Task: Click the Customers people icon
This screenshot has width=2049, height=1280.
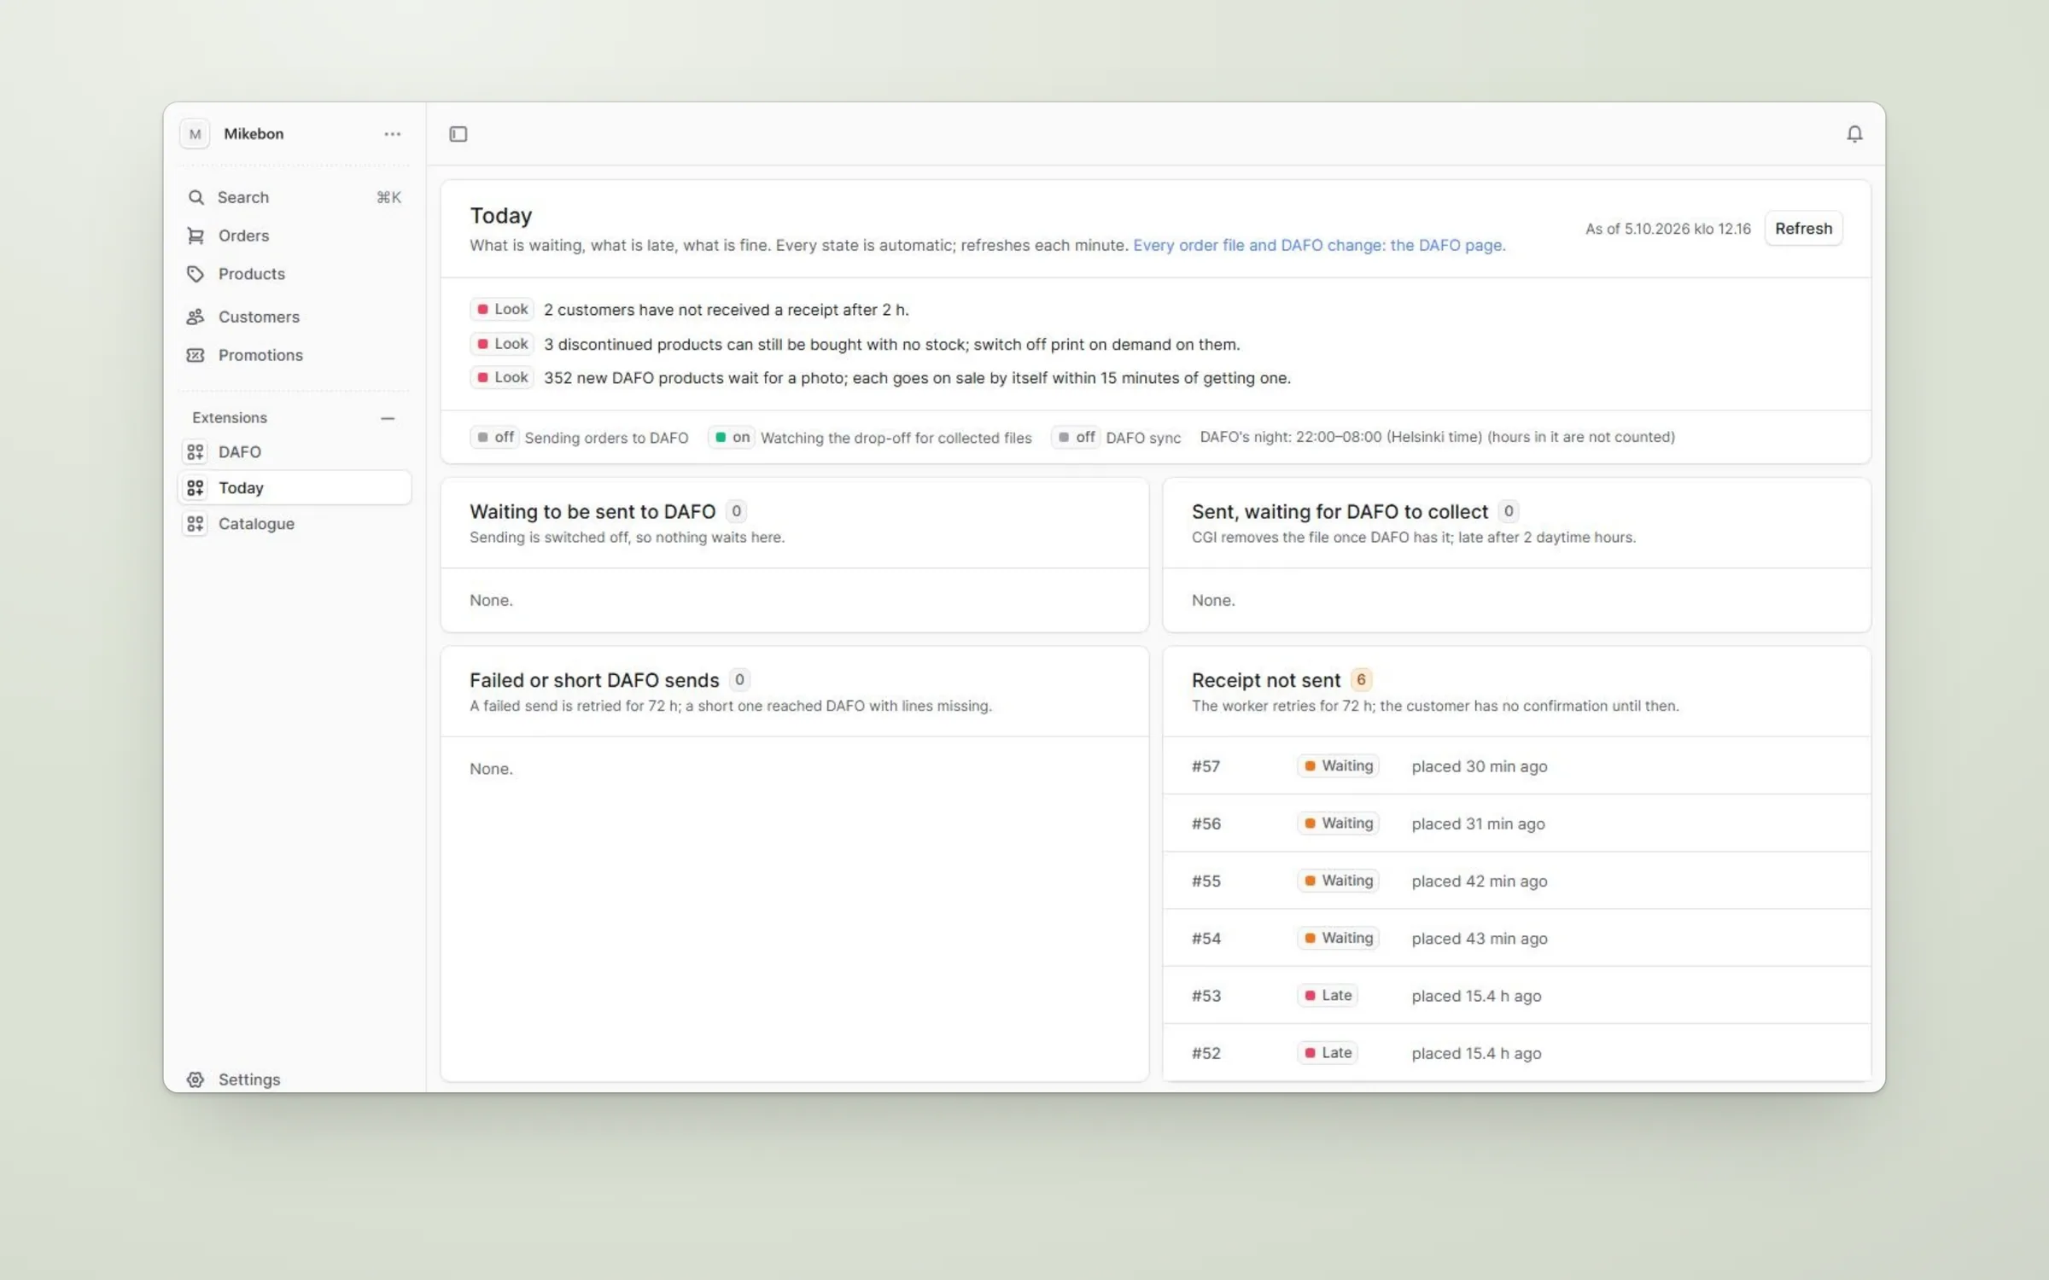Action: 196,317
